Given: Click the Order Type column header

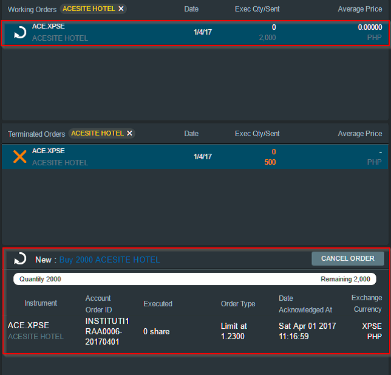Looking at the screenshot, I should (238, 304).
